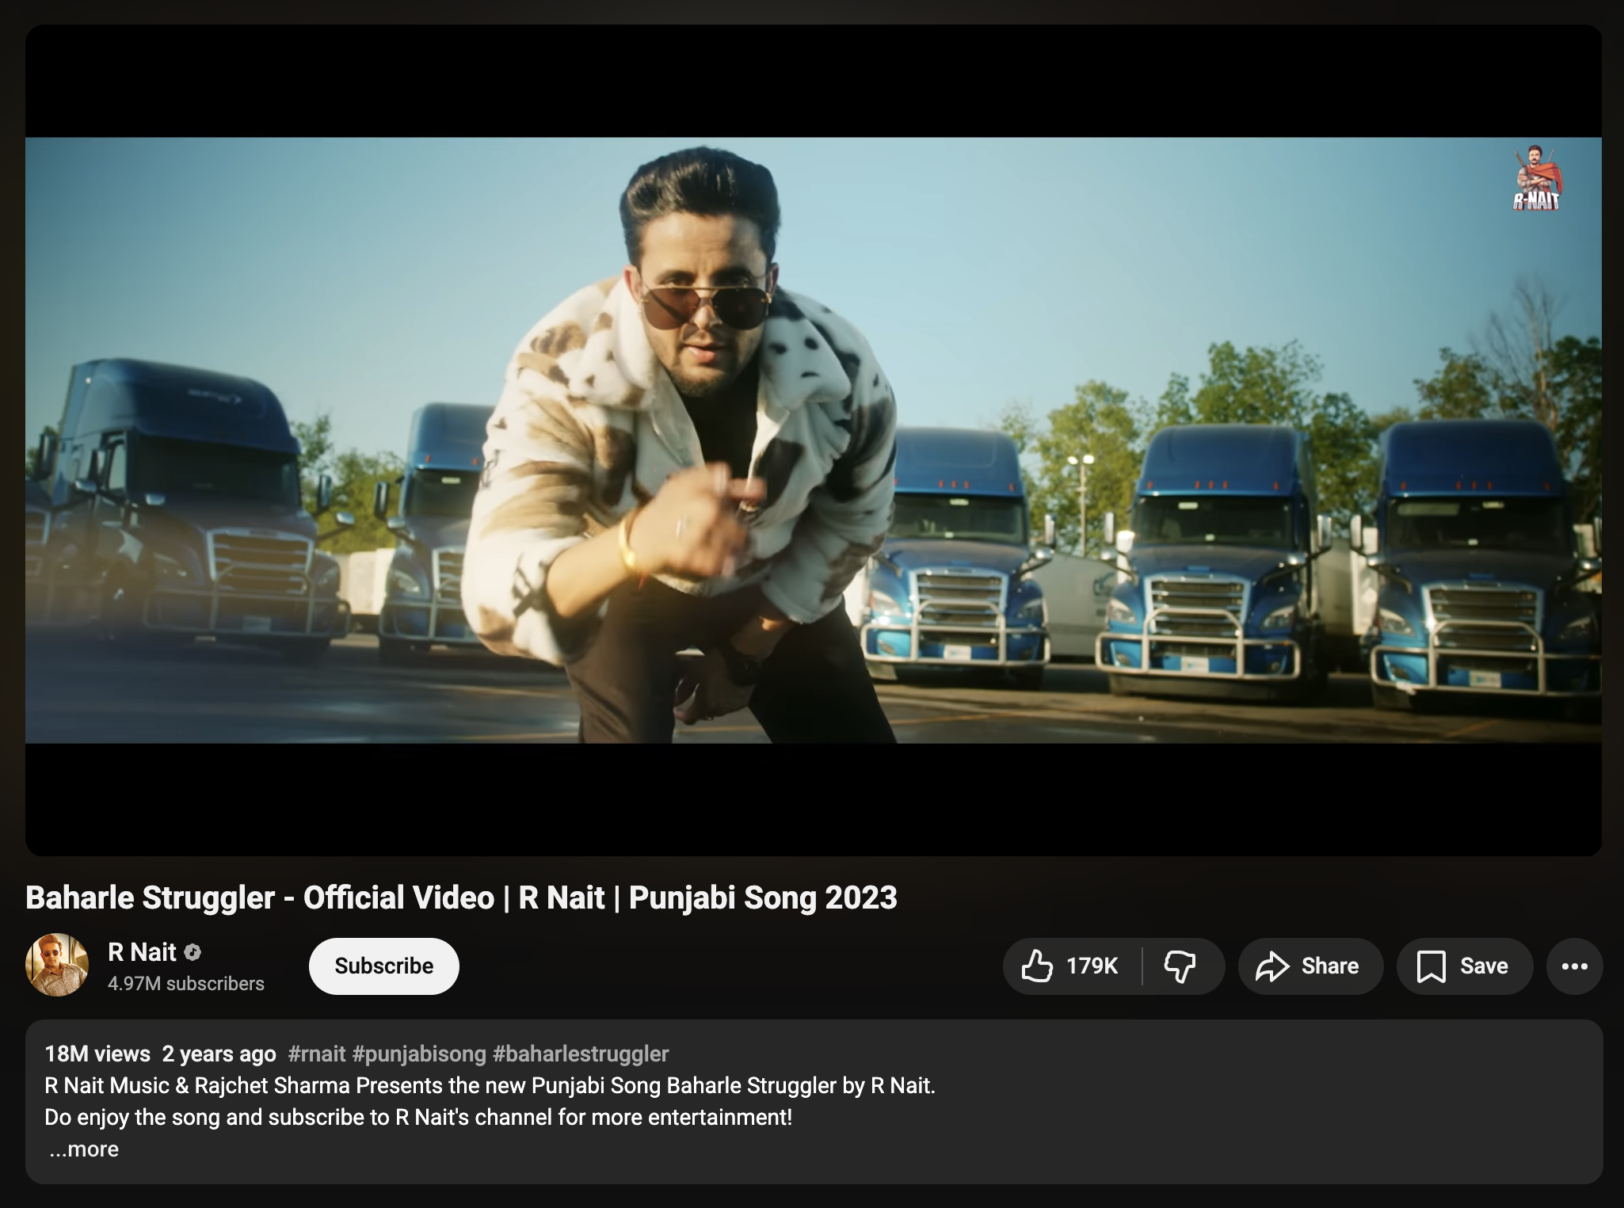1624x1208 pixels.
Task: Open the #punjabisong hashtag
Action: coord(419,1054)
